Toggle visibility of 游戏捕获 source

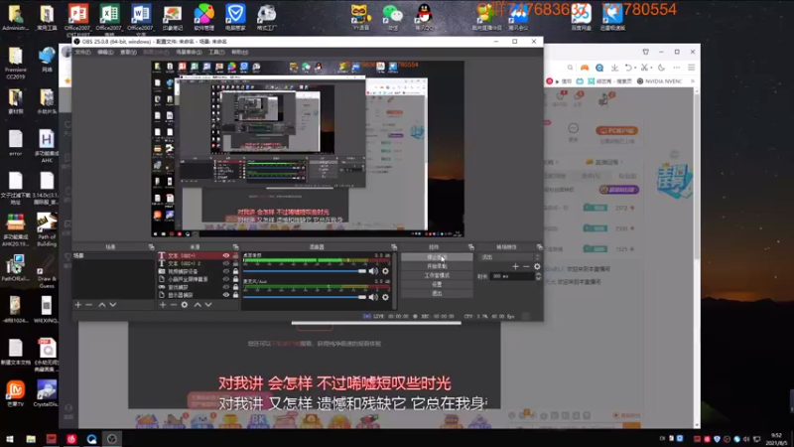226,287
